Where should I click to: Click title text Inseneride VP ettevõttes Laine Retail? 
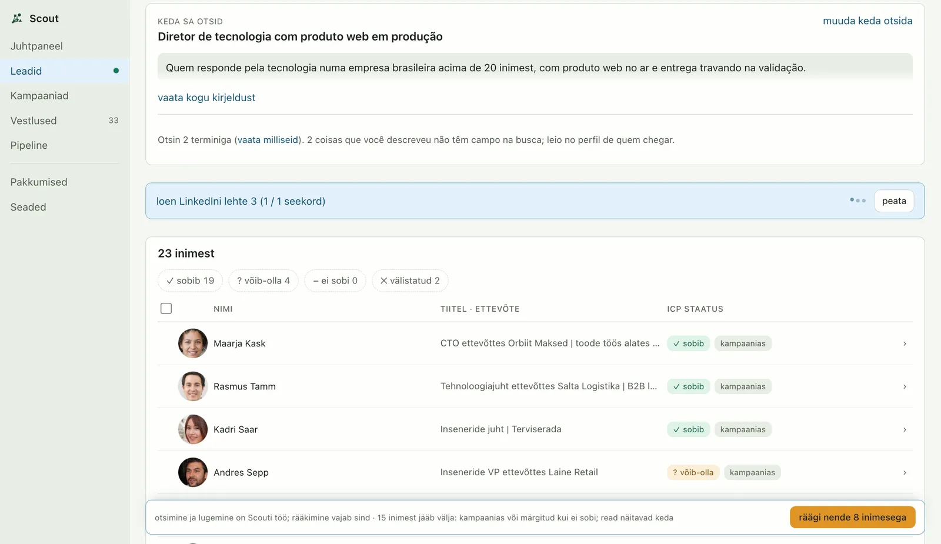pyautogui.click(x=519, y=472)
